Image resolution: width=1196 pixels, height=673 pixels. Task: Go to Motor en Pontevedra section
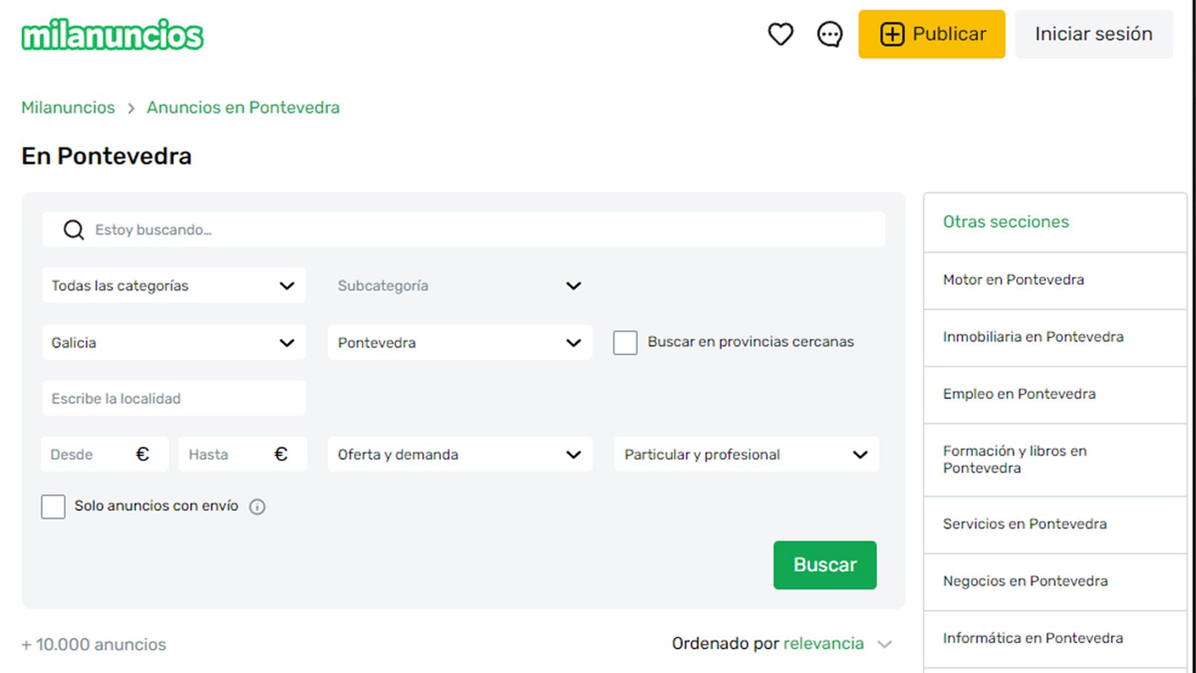(1014, 279)
